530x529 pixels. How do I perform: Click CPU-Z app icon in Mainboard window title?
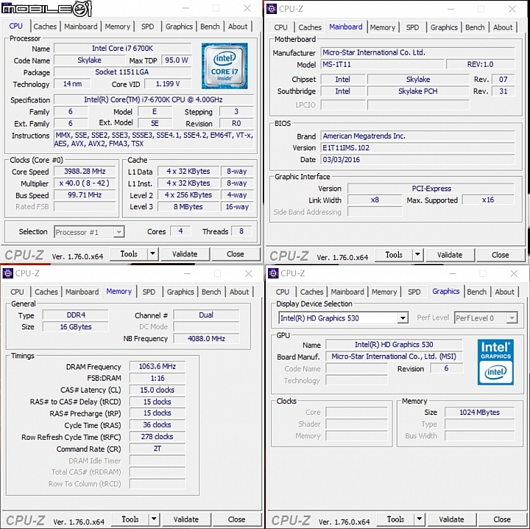[x=272, y=8]
